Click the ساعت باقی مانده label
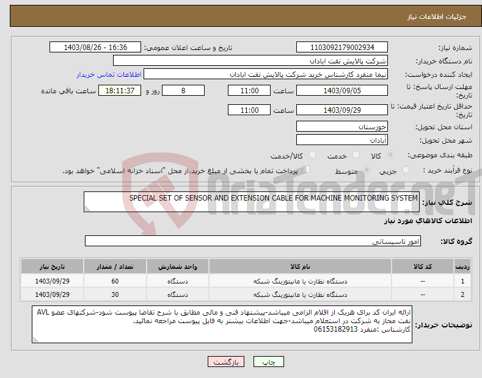The height and width of the screenshot is (378, 482). click(68, 91)
